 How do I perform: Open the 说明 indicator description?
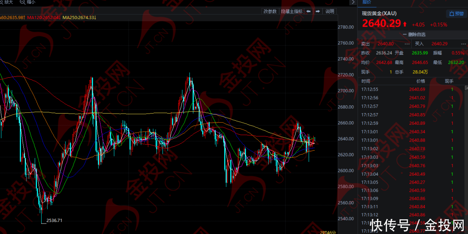point(330,11)
